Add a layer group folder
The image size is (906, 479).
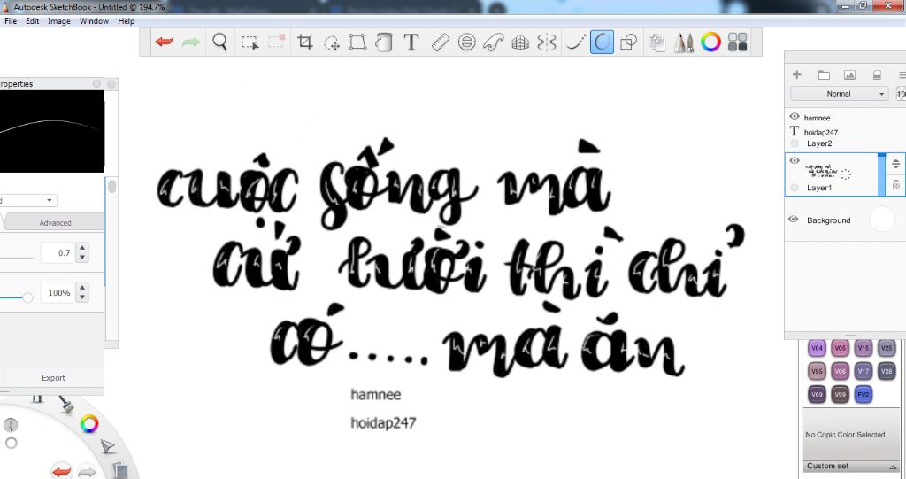(824, 74)
